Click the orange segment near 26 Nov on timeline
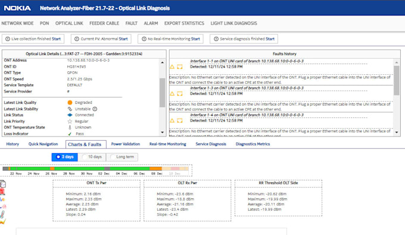405x235 pixels. click(52, 169)
